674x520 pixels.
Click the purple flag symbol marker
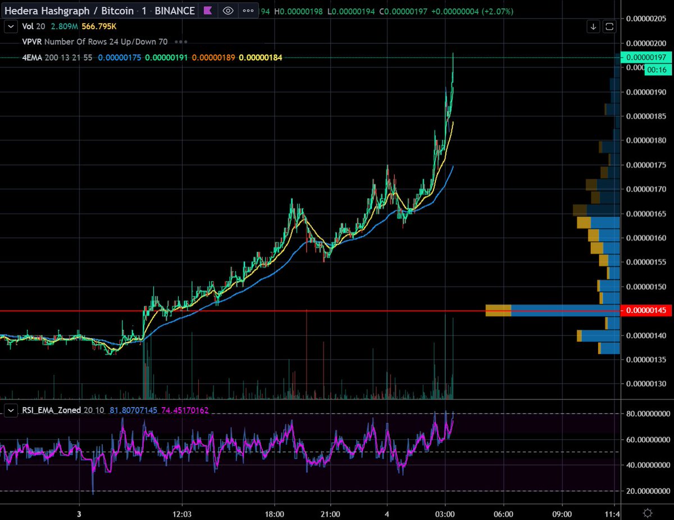click(x=207, y=10)
